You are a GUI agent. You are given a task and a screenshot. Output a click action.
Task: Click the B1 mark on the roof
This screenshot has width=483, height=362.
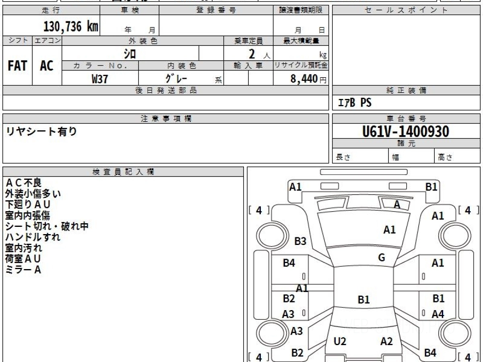[x=363, y=300]
